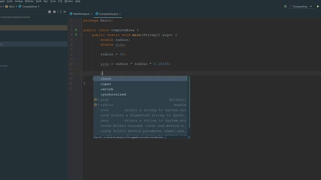
Task: Choose 'radius' double suggestion in completion popup
Action: pos(140,105)
